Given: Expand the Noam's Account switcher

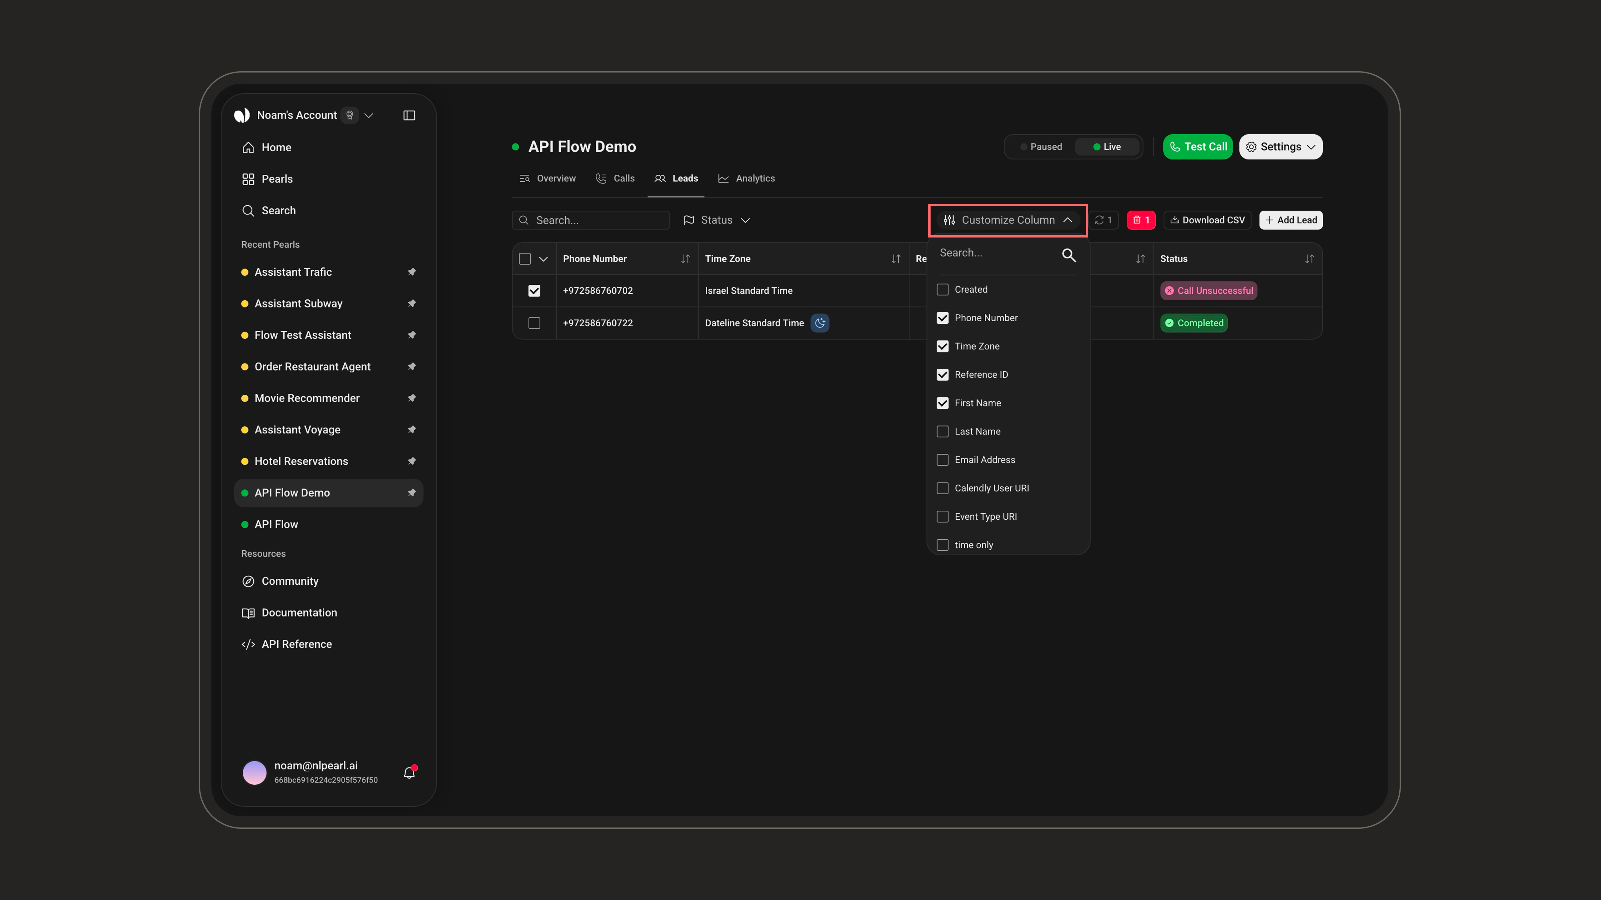Looking at the screenshot, I should 369,116.
